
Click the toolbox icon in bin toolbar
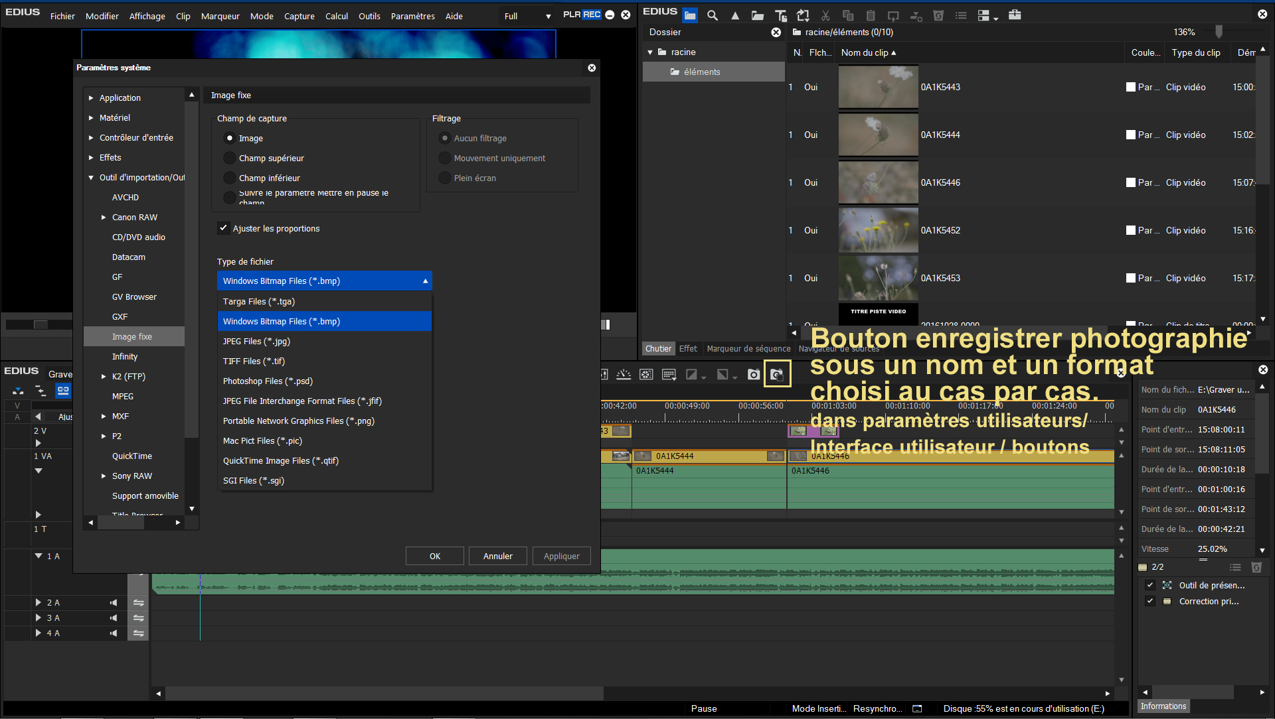(1015, 15)
